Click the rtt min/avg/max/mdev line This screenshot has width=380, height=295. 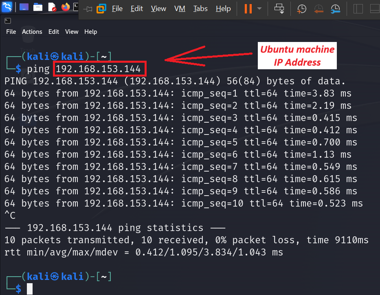point(144,252)
